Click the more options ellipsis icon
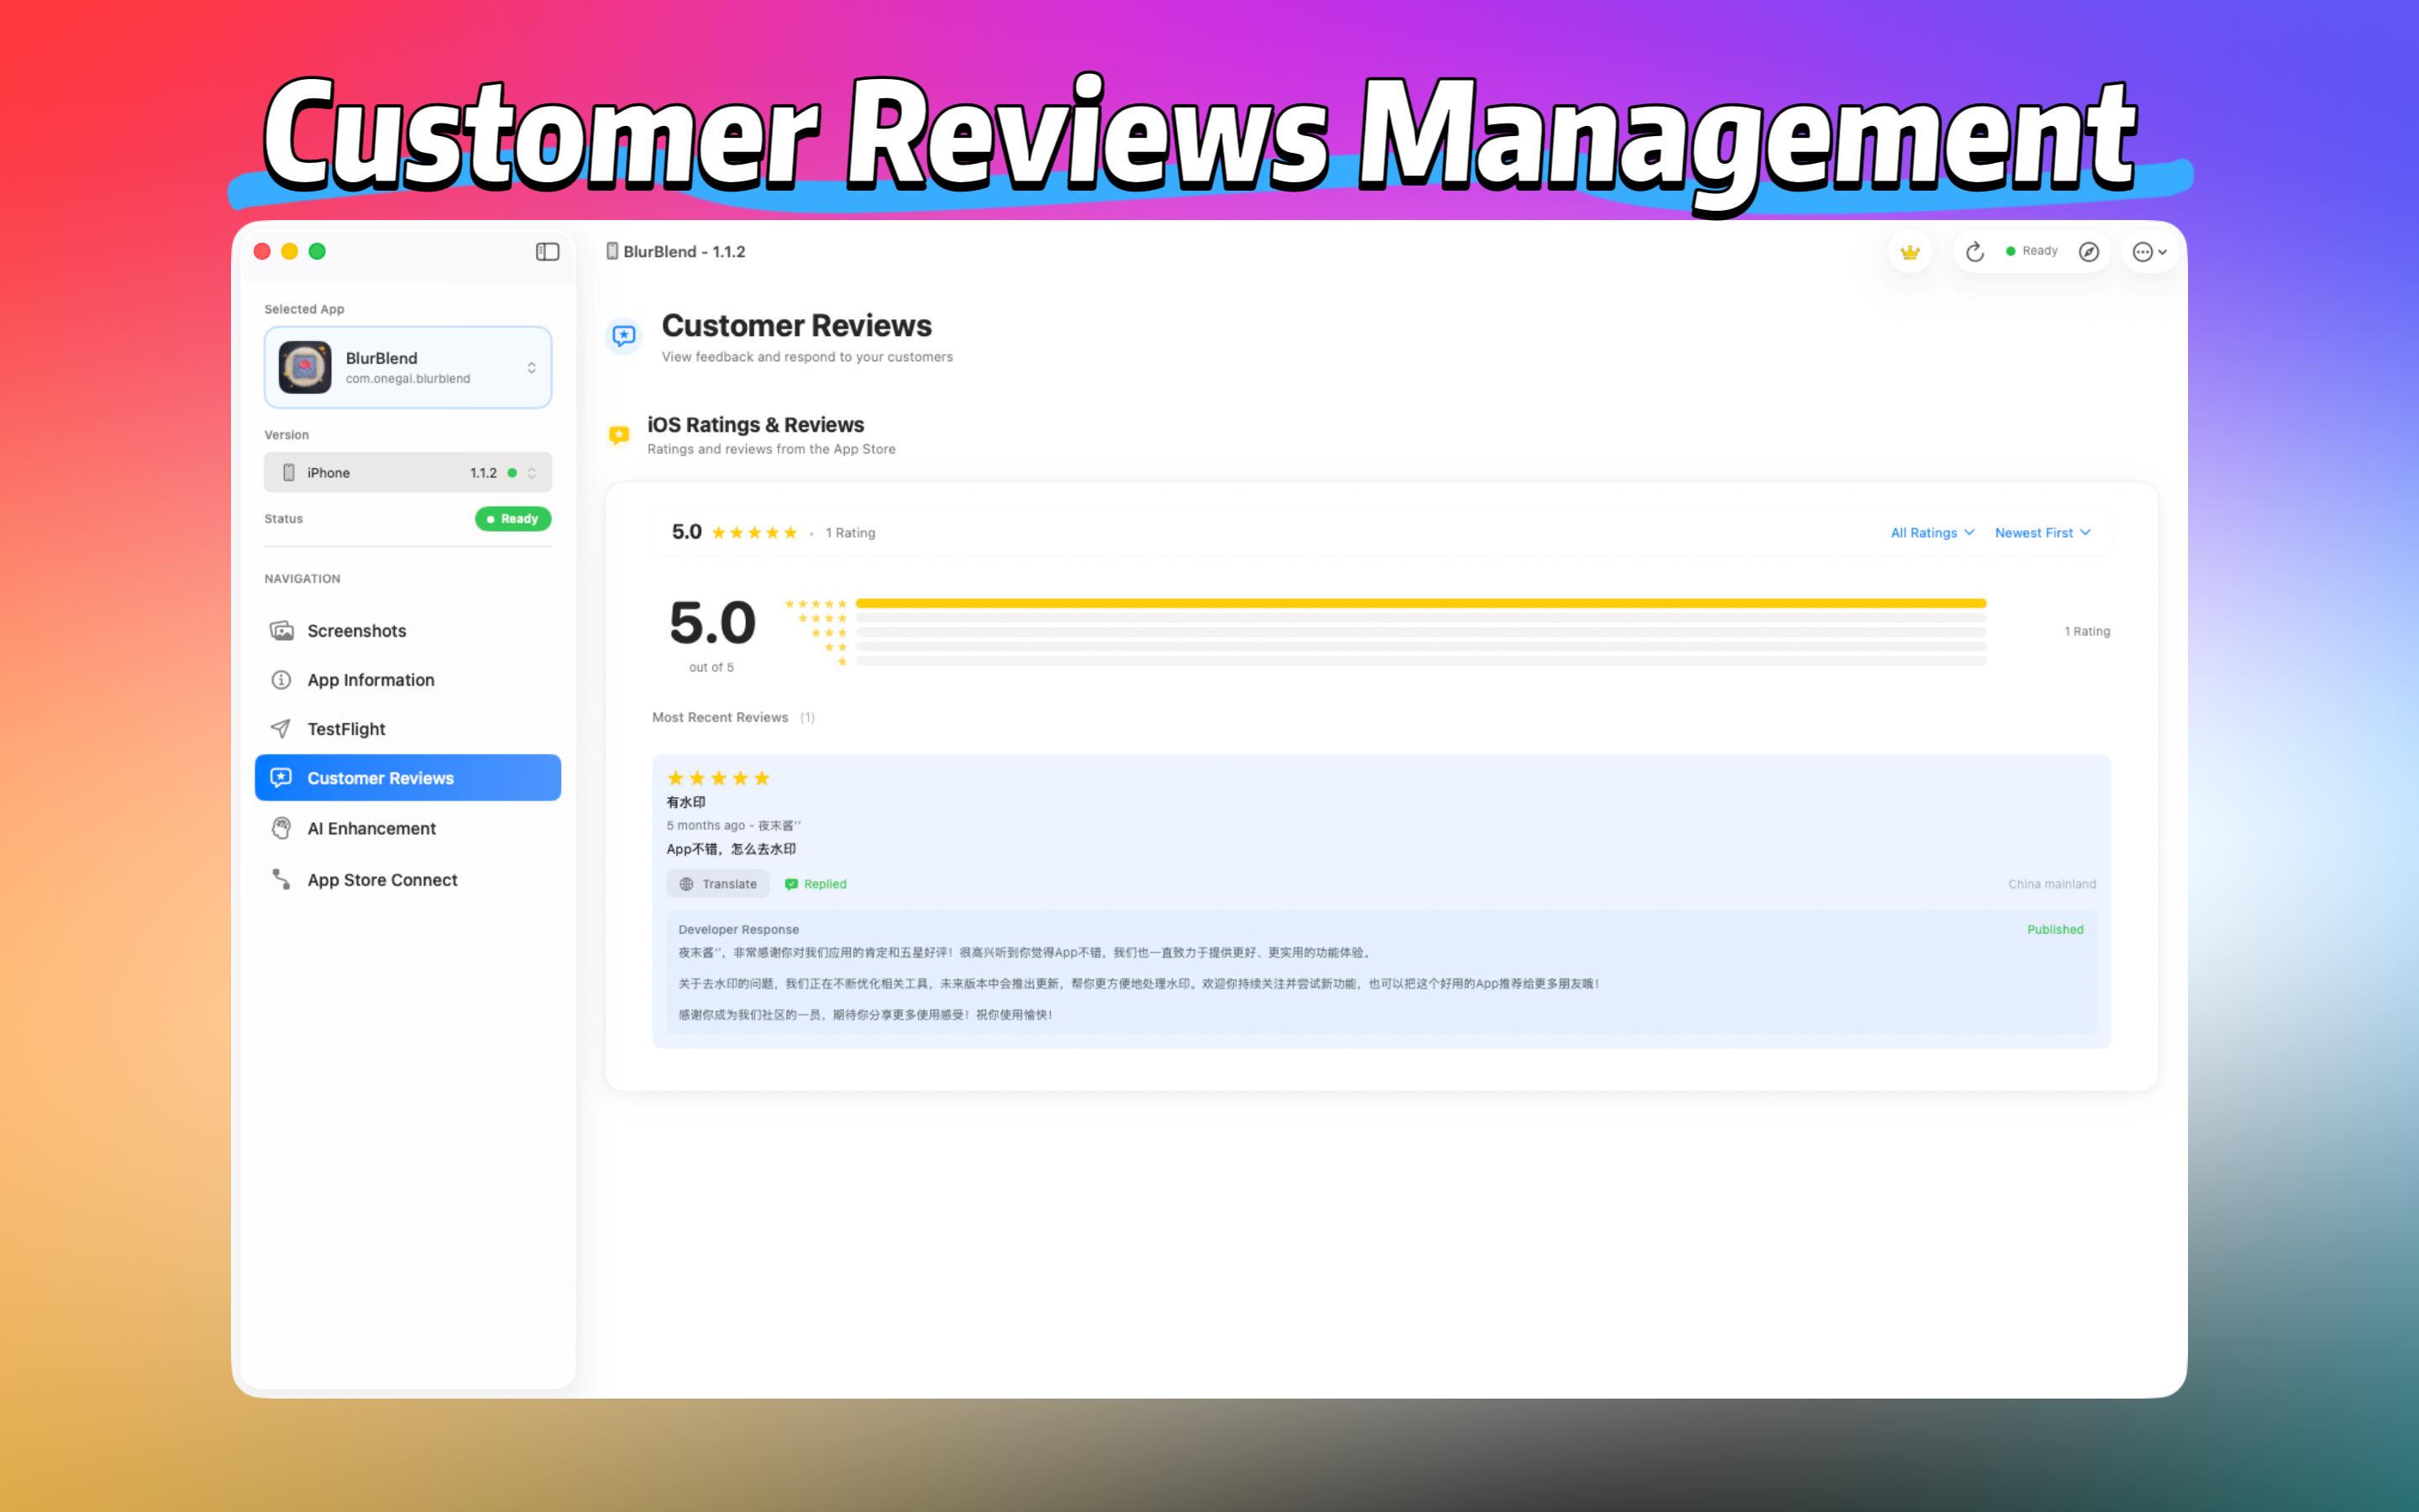 (x=2145, y=251)
